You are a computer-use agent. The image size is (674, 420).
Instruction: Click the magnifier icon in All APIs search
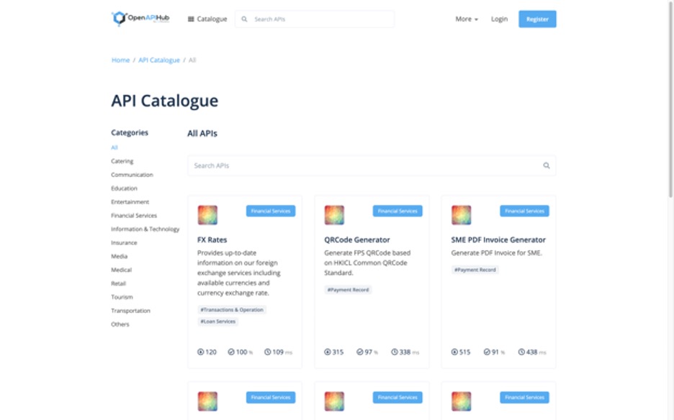547,165
